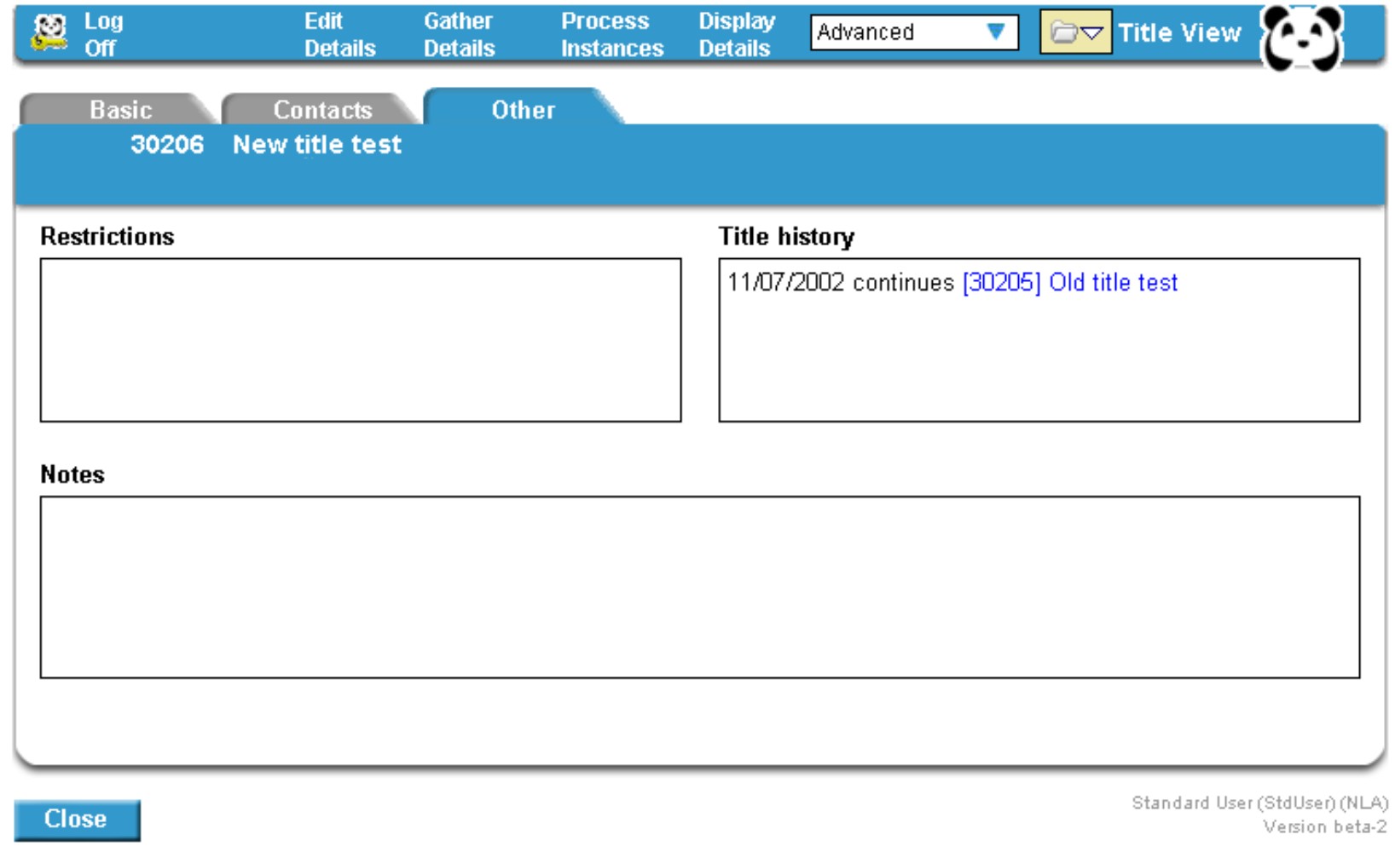Open Gather Details
Screen dimensions: 1395x846
[x=459, y=34]
